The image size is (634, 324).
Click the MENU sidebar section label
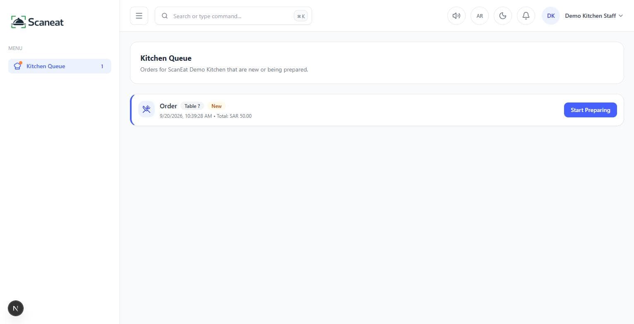[x=15, y=48]
